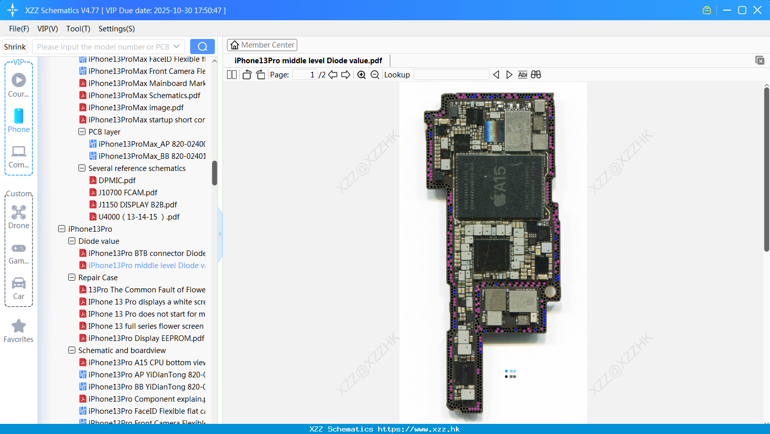Zoom in on the PDF
770x434 pixels.
click(x=361, y=74)
